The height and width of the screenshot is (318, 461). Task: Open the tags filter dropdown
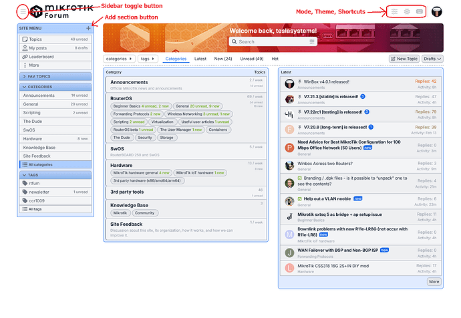148,59
